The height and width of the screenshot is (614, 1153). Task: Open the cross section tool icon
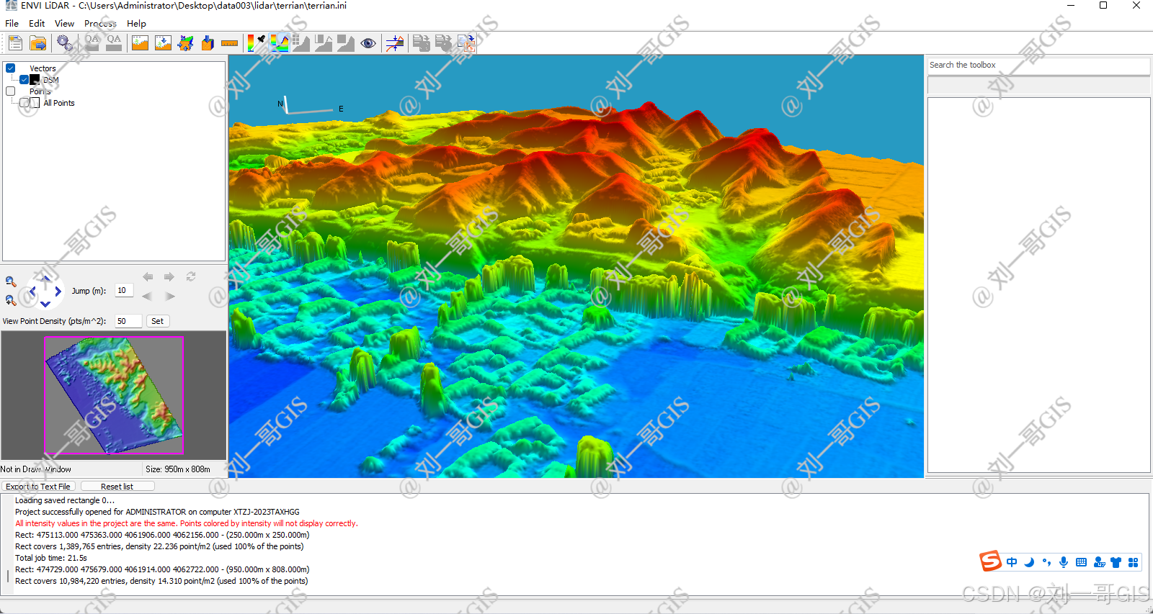(394, 43)
